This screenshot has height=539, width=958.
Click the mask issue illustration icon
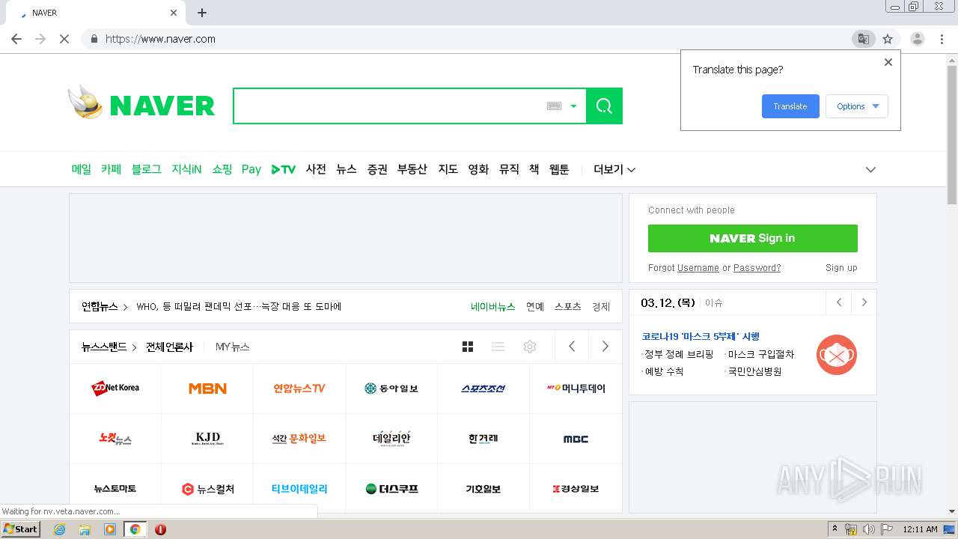837,355
